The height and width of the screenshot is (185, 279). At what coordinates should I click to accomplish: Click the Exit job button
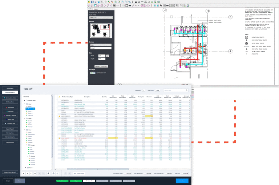[x=8, y=181]
